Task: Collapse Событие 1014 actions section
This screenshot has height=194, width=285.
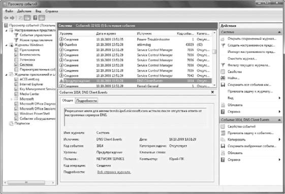Action: click(279, 120)
